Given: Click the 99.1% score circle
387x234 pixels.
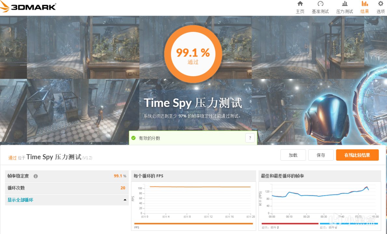Looking at the screenshot, I should coord(193,54).
